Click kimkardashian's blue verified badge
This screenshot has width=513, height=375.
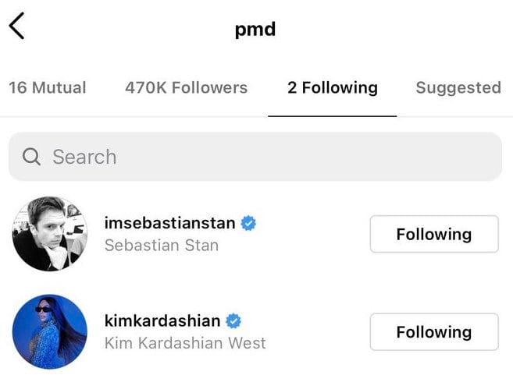(233, 321)
